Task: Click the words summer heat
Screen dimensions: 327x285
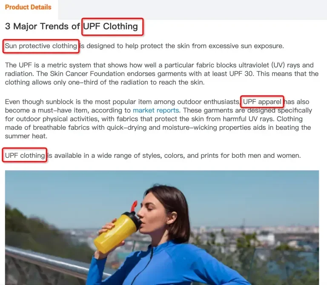Action: [26, 136]
